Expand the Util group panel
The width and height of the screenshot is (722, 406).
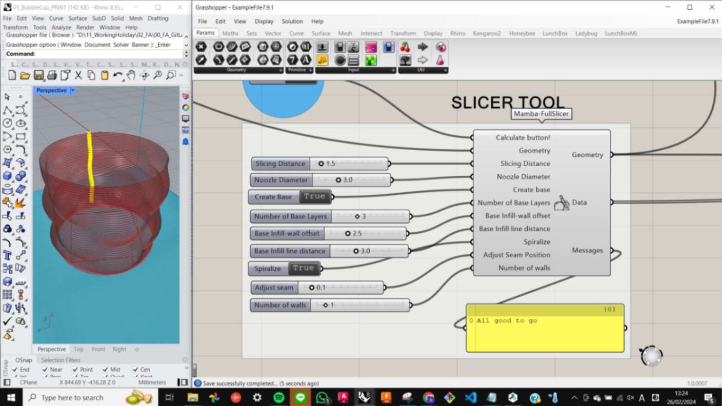point(445,70)
